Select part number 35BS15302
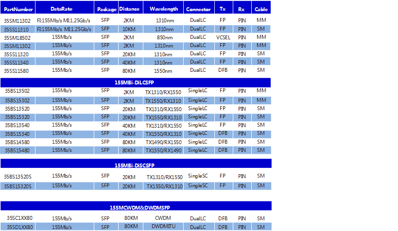This screenshot has width=398, height=231. [x=17, y=100]
